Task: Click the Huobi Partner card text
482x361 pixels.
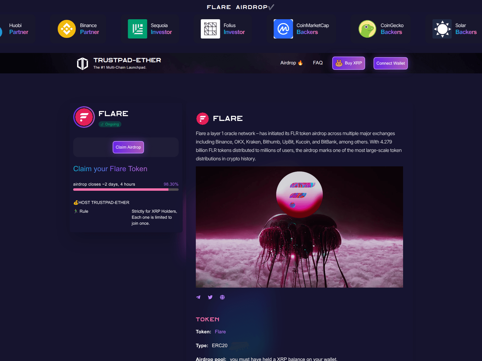Action: pos(19,29)
